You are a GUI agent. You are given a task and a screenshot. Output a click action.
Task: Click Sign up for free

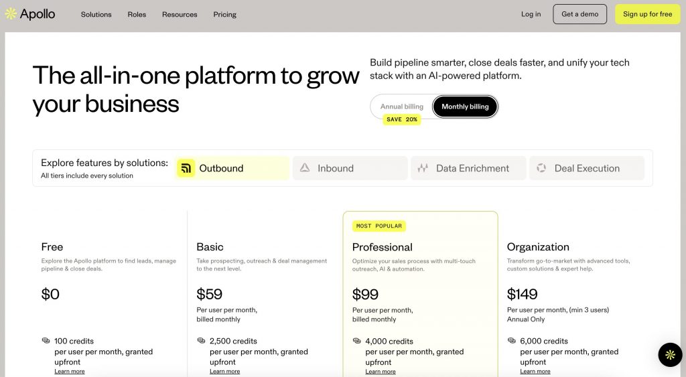tap(647, 14)
